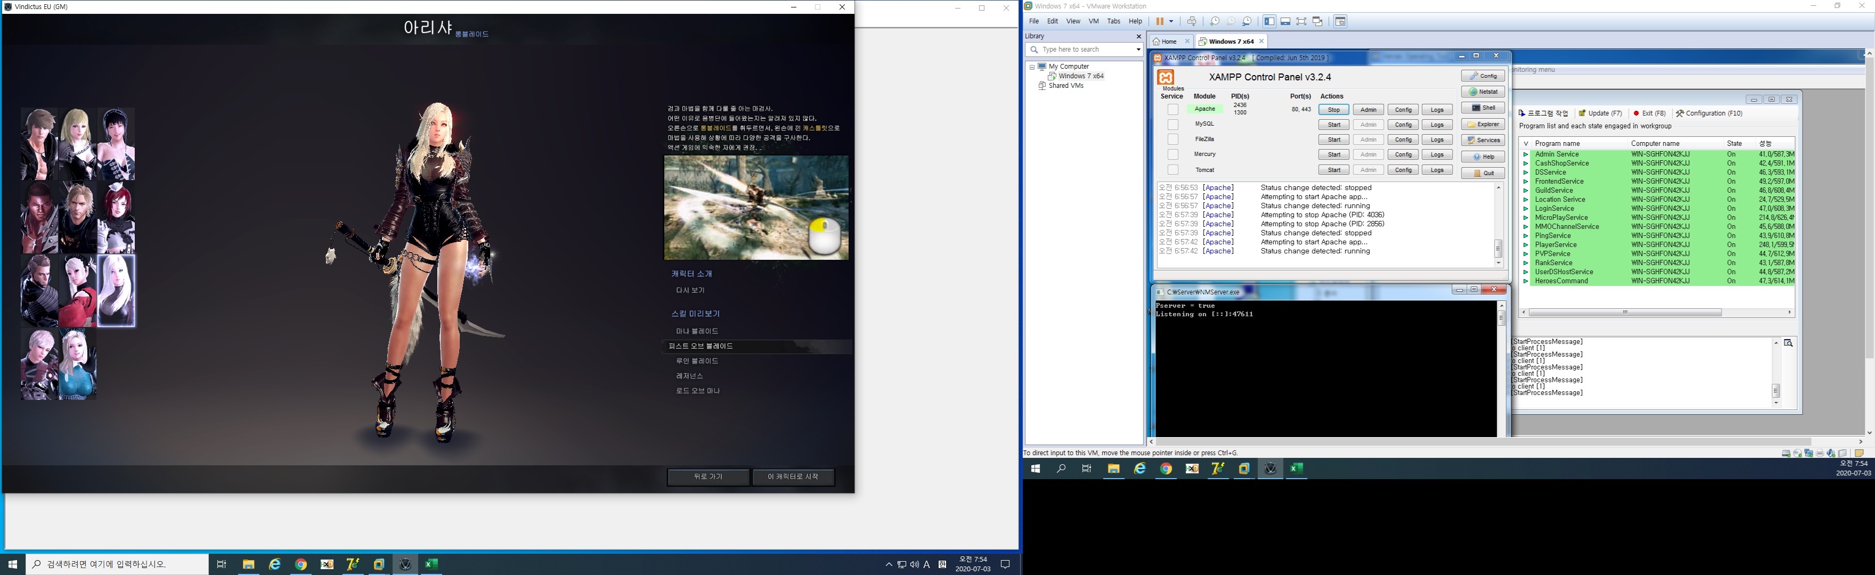Open the dropdown arrow beside the pause icon
Image resolution: width=1875 pixels, height=575 pixels.
tap(1171, 22)
